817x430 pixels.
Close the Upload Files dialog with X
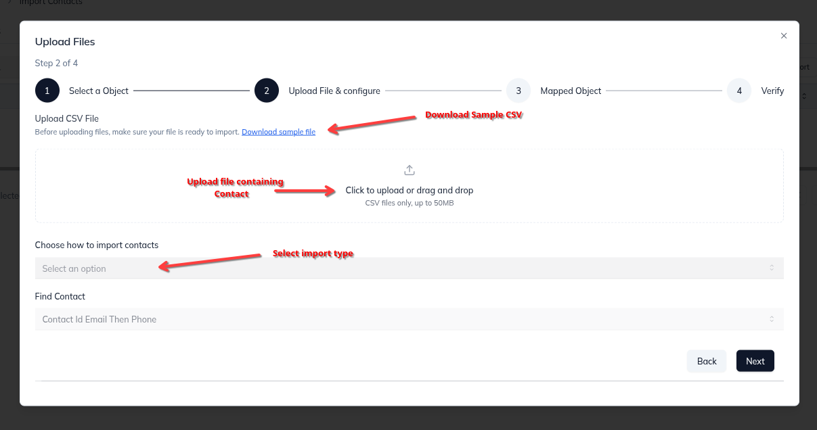click(784, 36)
